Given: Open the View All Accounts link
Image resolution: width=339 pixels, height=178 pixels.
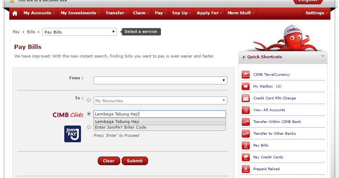Looking at the screenshot, I should pyautogui.click(x=269, y=110).
